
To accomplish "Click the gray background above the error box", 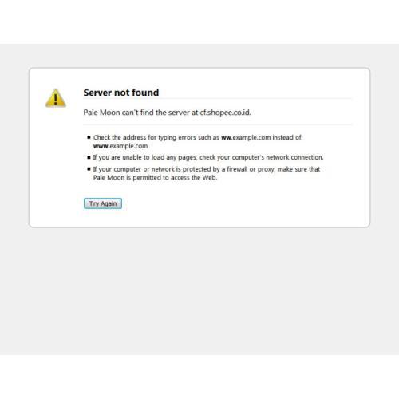I will pos(199,55).
